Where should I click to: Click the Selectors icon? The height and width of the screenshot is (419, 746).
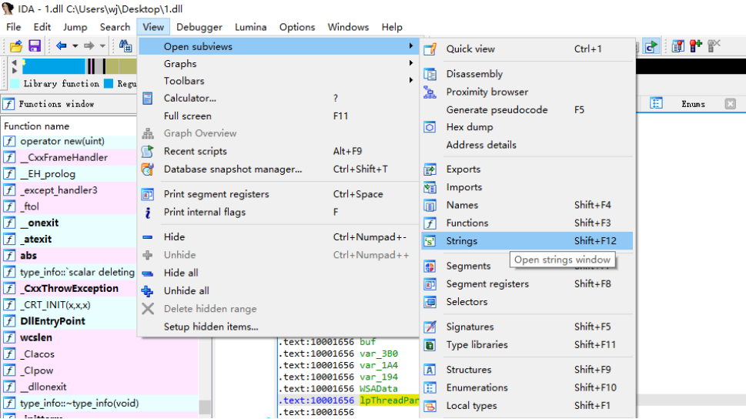coord(430,302)
